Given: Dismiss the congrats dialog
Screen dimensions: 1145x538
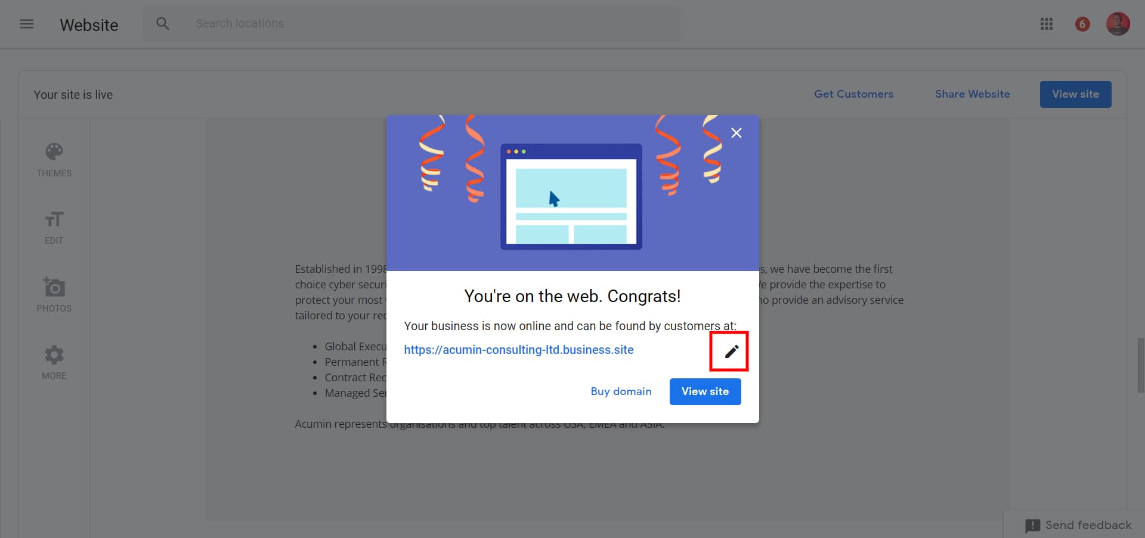Looking at the screenshot, I should point(736,133).
